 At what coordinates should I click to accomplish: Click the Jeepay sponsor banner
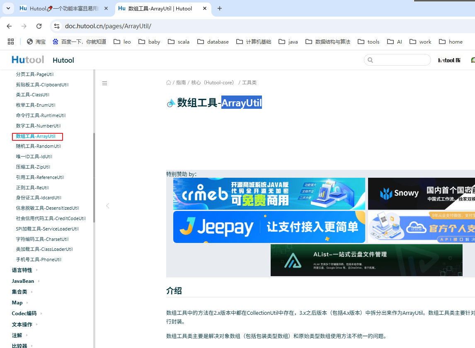click(269, 227)
